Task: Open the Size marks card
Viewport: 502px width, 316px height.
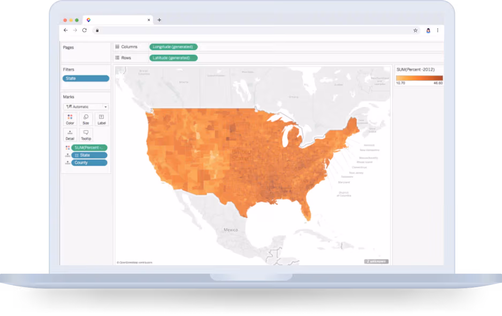Action: coord(86,119)
